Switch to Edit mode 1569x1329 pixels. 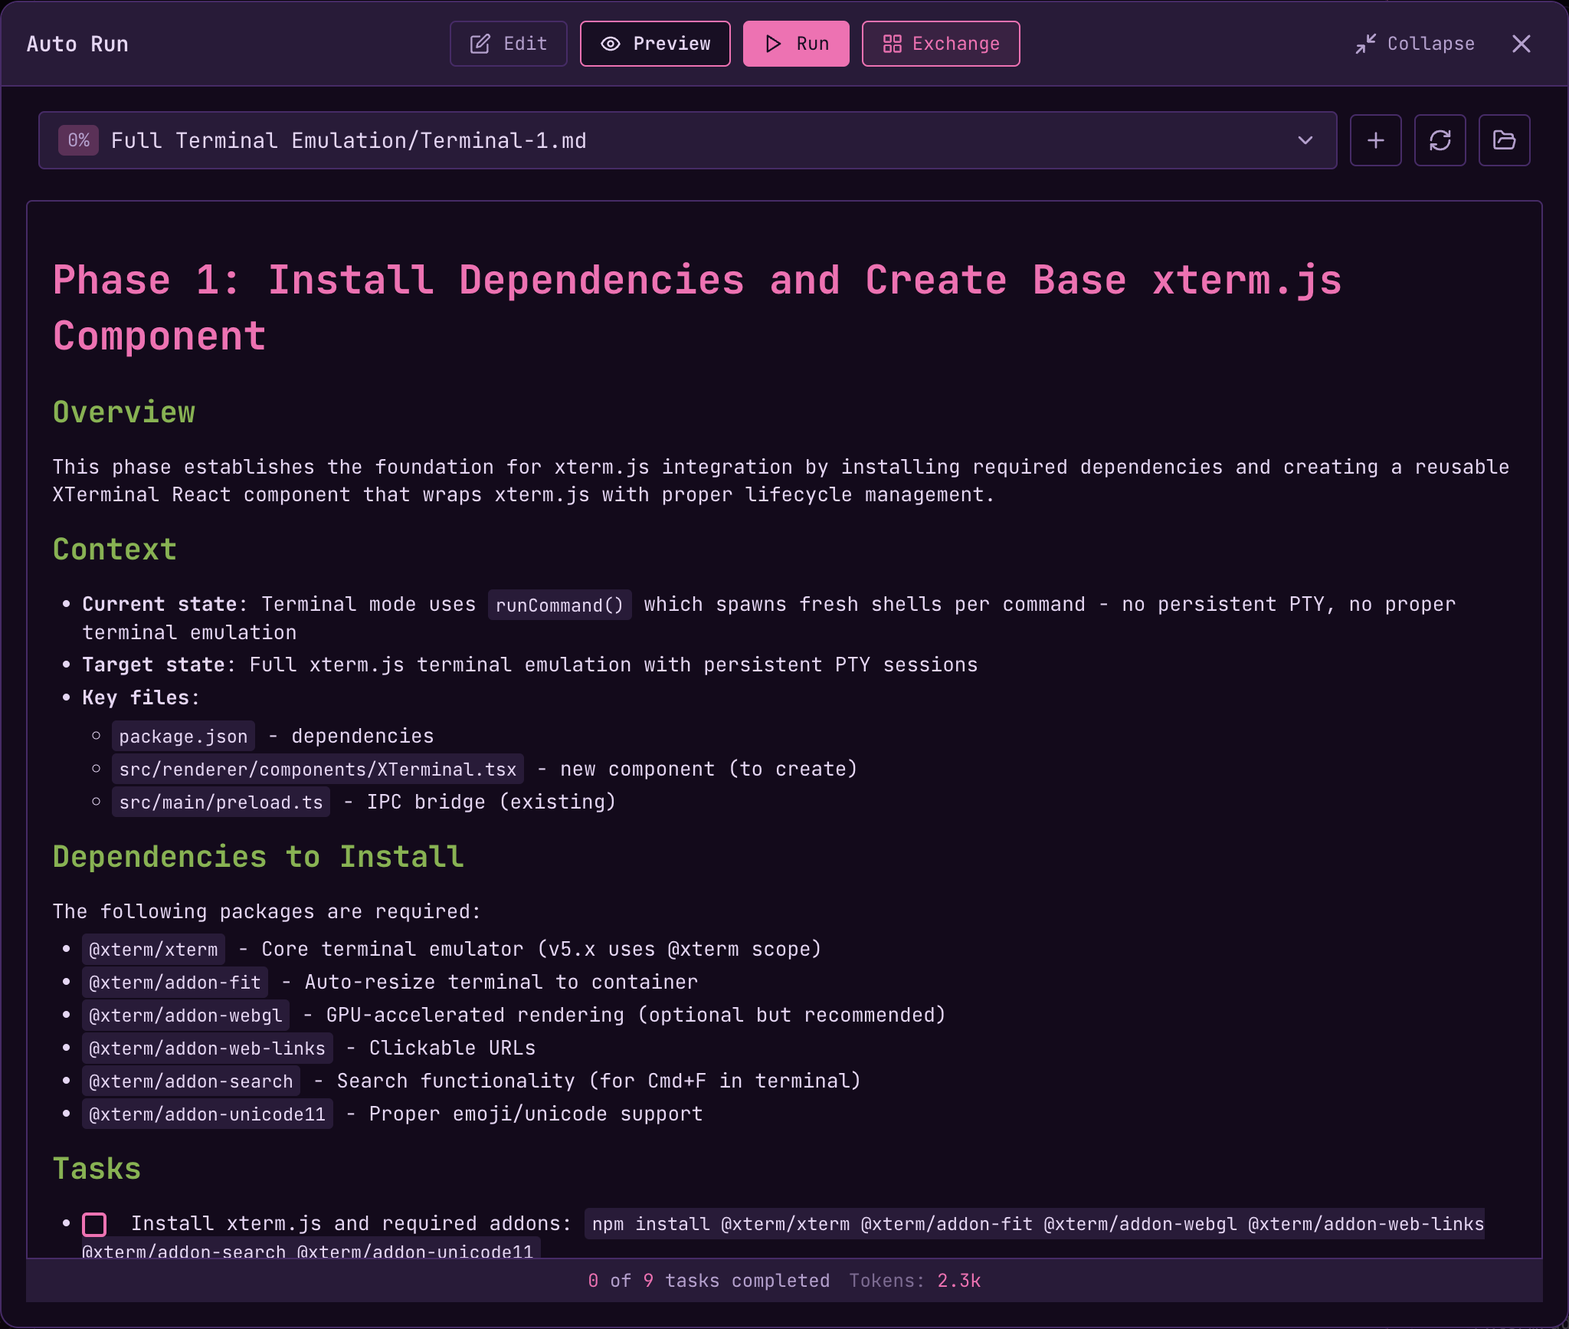tap(508, 44)
